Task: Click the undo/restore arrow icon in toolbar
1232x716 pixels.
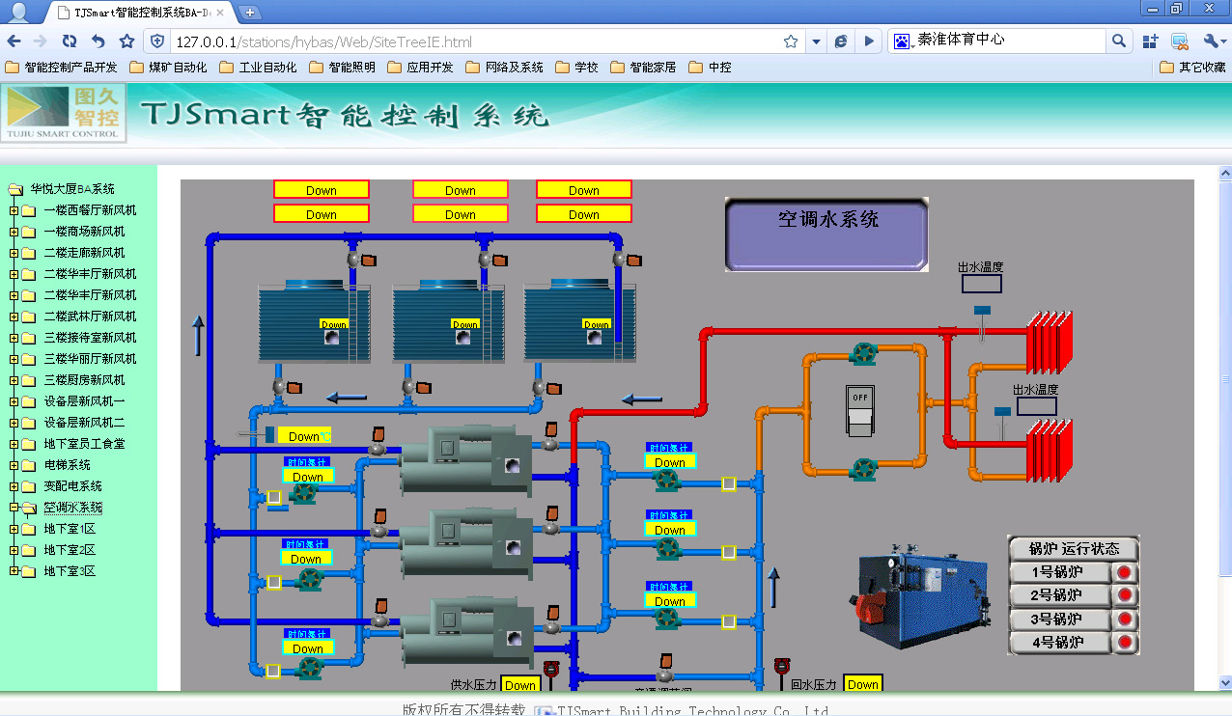Action: [x=98, y=41]
